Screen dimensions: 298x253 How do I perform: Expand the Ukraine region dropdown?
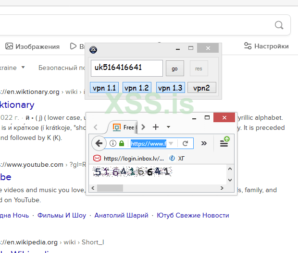(x=23, y=67)
